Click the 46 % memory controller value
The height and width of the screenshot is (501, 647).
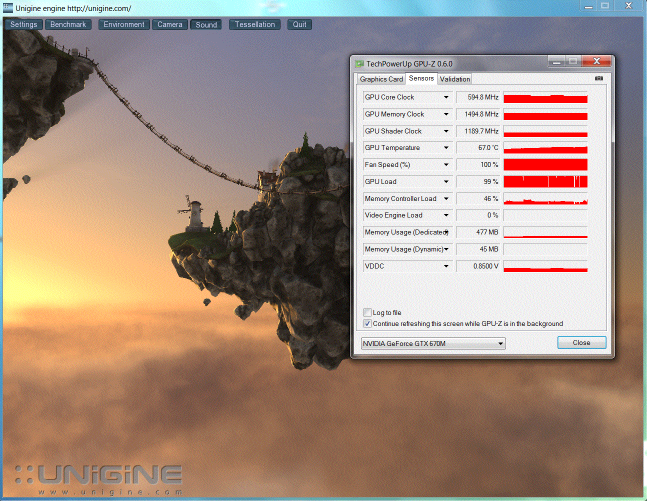(x=478, y=198)
